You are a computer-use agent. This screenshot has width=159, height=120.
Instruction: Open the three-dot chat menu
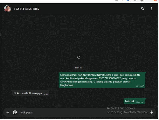(152, 9)
